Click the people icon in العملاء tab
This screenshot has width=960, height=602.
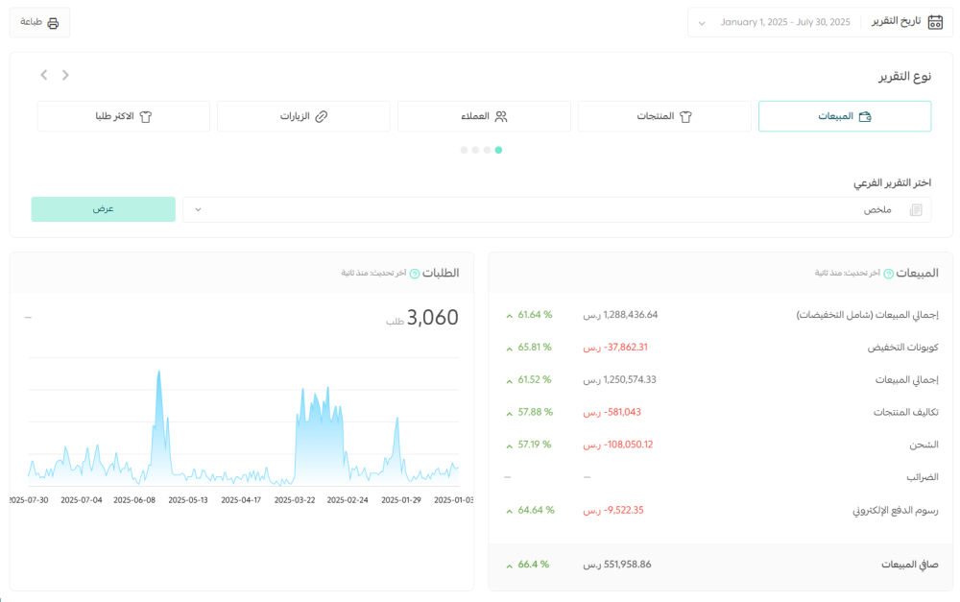click(501, 116)
